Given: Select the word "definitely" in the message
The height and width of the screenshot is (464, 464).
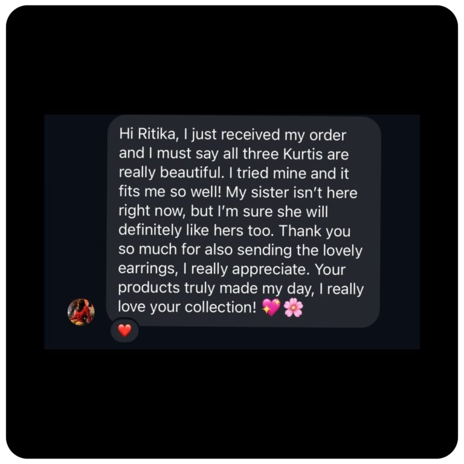Looking at the screenshot, I should tap(150, 231).
